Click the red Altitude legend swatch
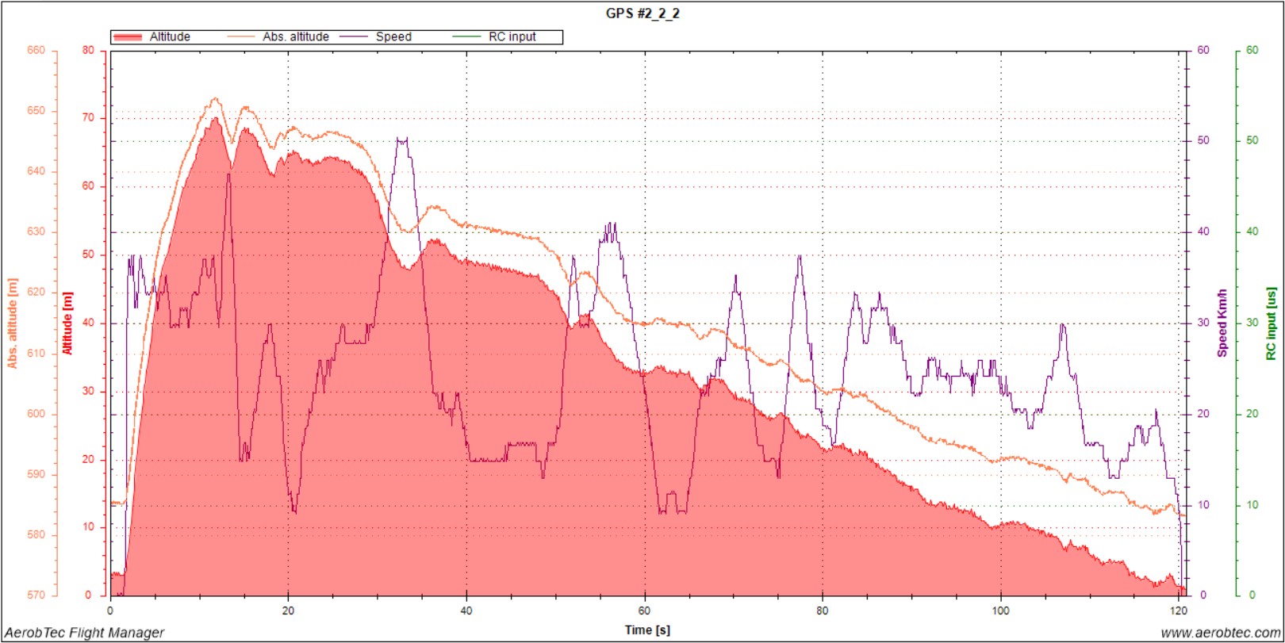 128,37
